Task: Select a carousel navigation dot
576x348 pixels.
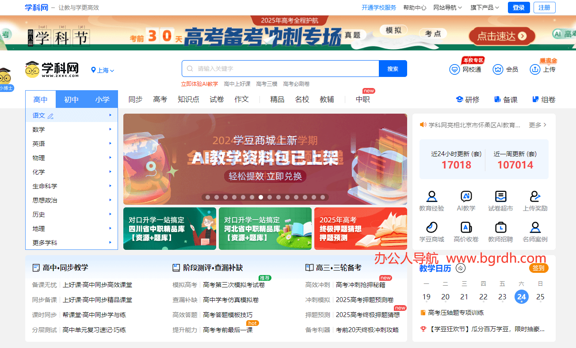Action: pyautogui.click(x=261, y=197)
